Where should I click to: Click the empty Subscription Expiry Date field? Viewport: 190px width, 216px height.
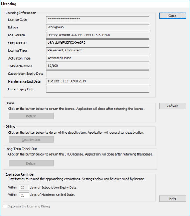[97, 74]
